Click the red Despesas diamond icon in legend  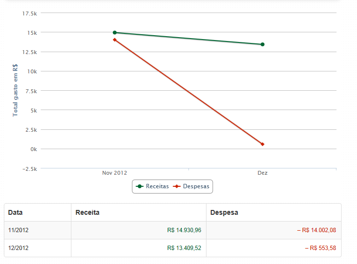click(x=177, y=186)
